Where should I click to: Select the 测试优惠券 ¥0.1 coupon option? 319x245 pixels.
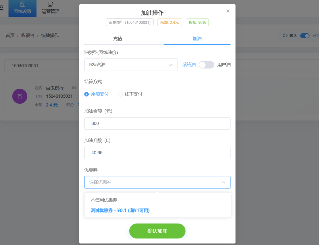click(120, 210)
